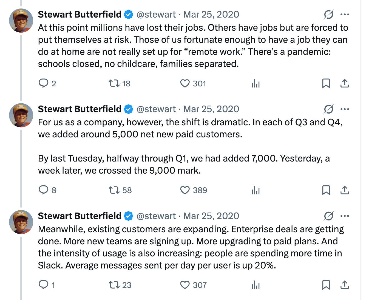Open more options for the 9,000 mark tweet
Viewport: 369px width, 300px height.
pyautogui.click(x=345, y=109)
